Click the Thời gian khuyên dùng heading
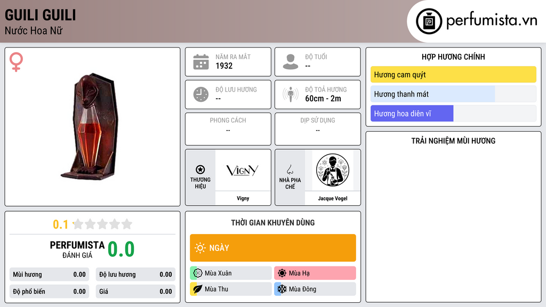Viewport: 546px width, 307px height. (273, 223)
